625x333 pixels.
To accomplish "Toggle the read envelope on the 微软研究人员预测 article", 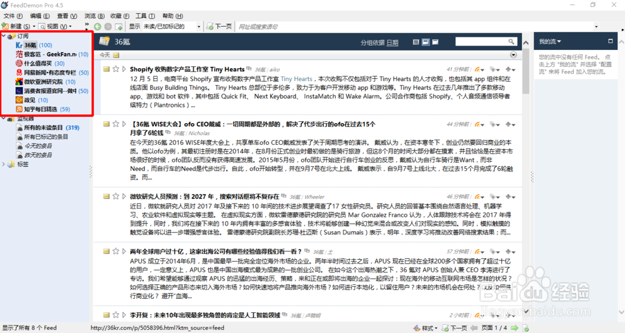I will coord(106,196).
